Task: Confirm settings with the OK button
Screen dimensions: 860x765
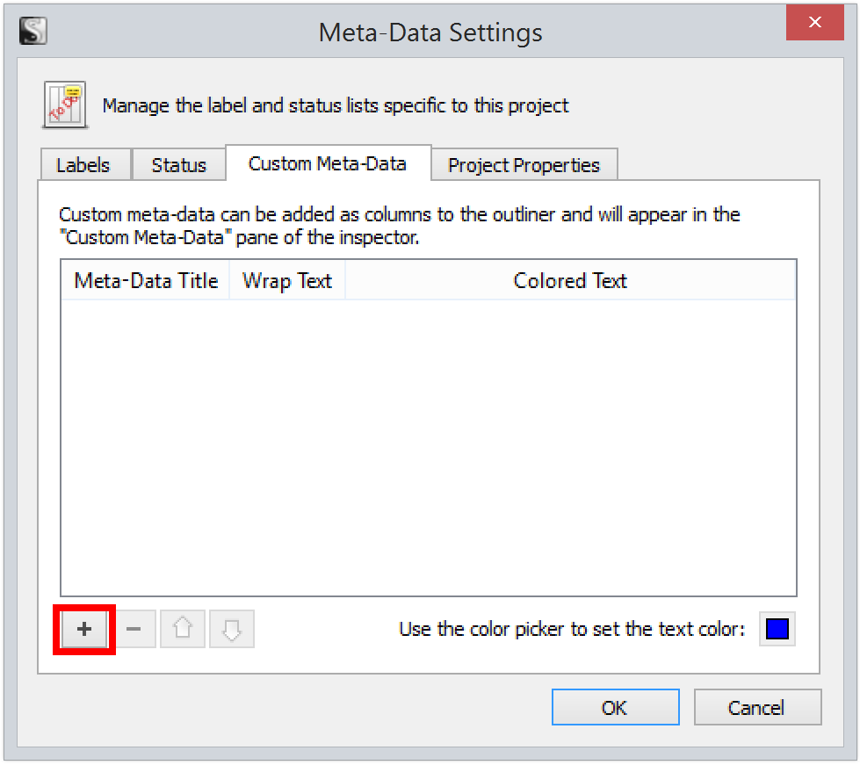Action: (615, 707)
